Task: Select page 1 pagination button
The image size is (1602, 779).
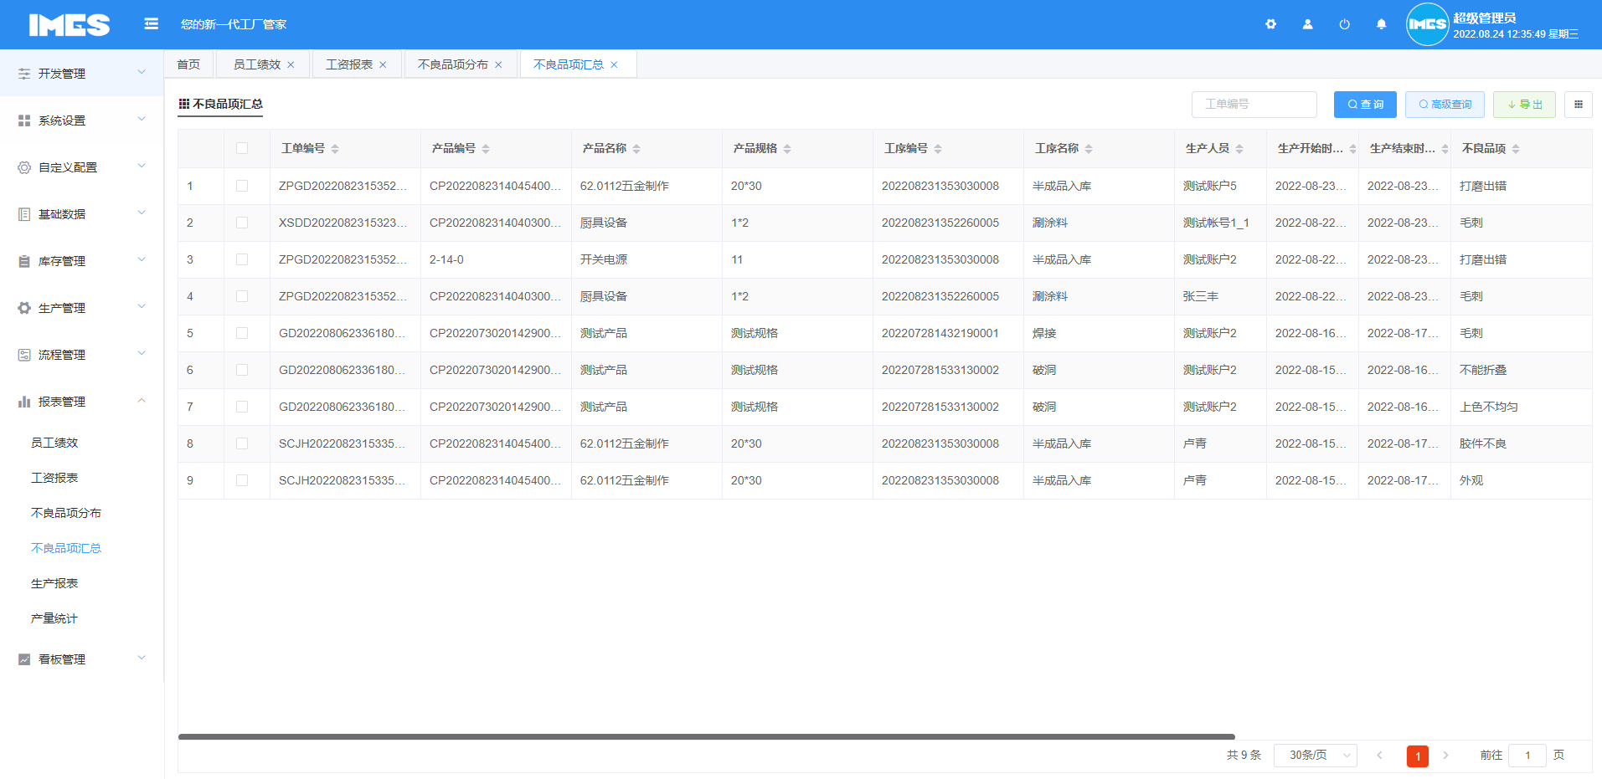Action: pos(1418,756)
